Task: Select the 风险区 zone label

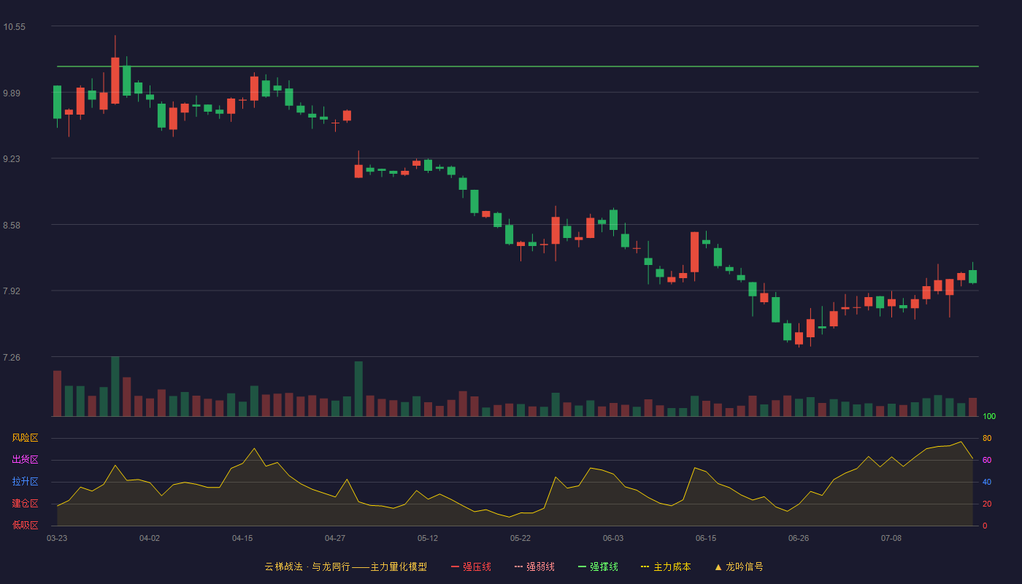Action: [25, 438]
